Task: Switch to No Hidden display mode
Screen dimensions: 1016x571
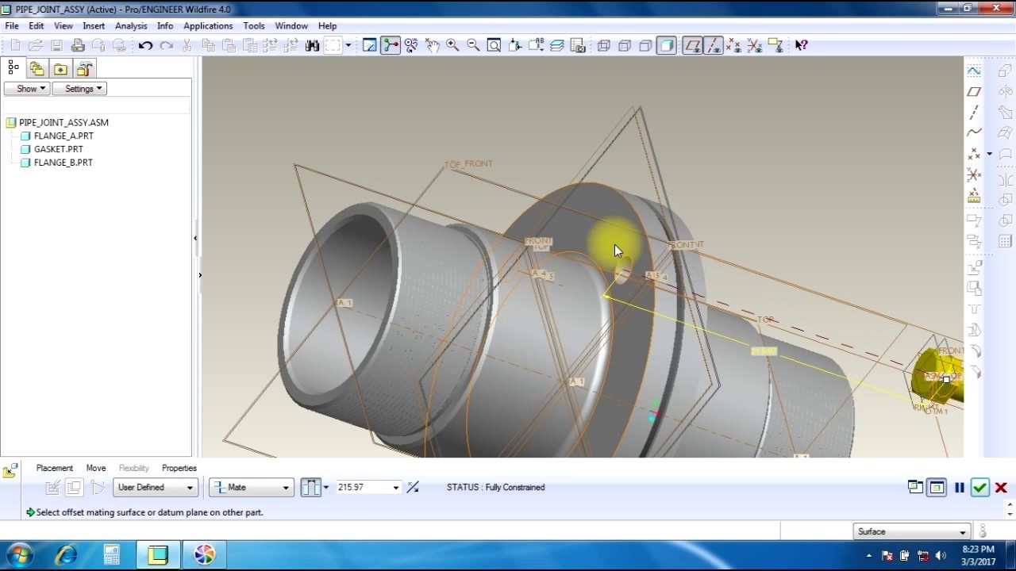Action: tap(645, 45)
